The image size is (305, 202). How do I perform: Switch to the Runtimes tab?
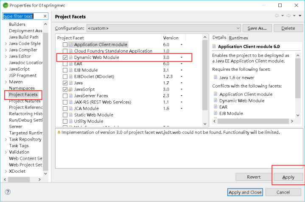(238, 38)
